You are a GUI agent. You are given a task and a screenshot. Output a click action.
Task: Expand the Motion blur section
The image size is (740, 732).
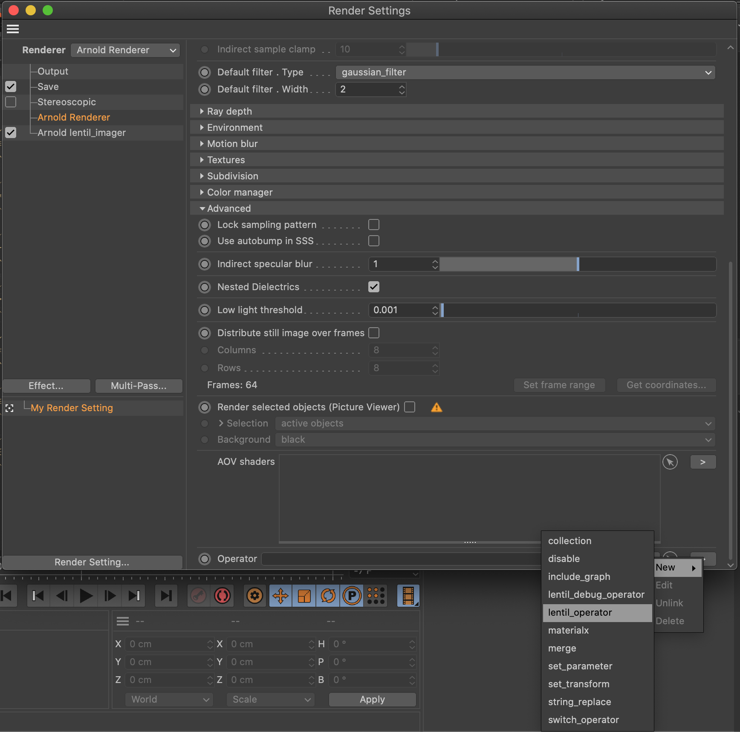tap(457, 144)
